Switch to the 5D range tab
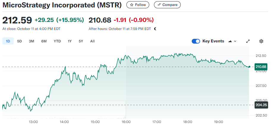Screen dimensions: 272x126 point(20,41)
